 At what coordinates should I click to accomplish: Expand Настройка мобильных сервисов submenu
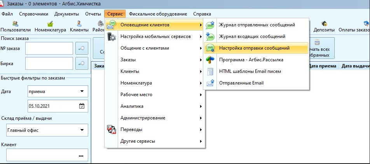coord(155,36)
